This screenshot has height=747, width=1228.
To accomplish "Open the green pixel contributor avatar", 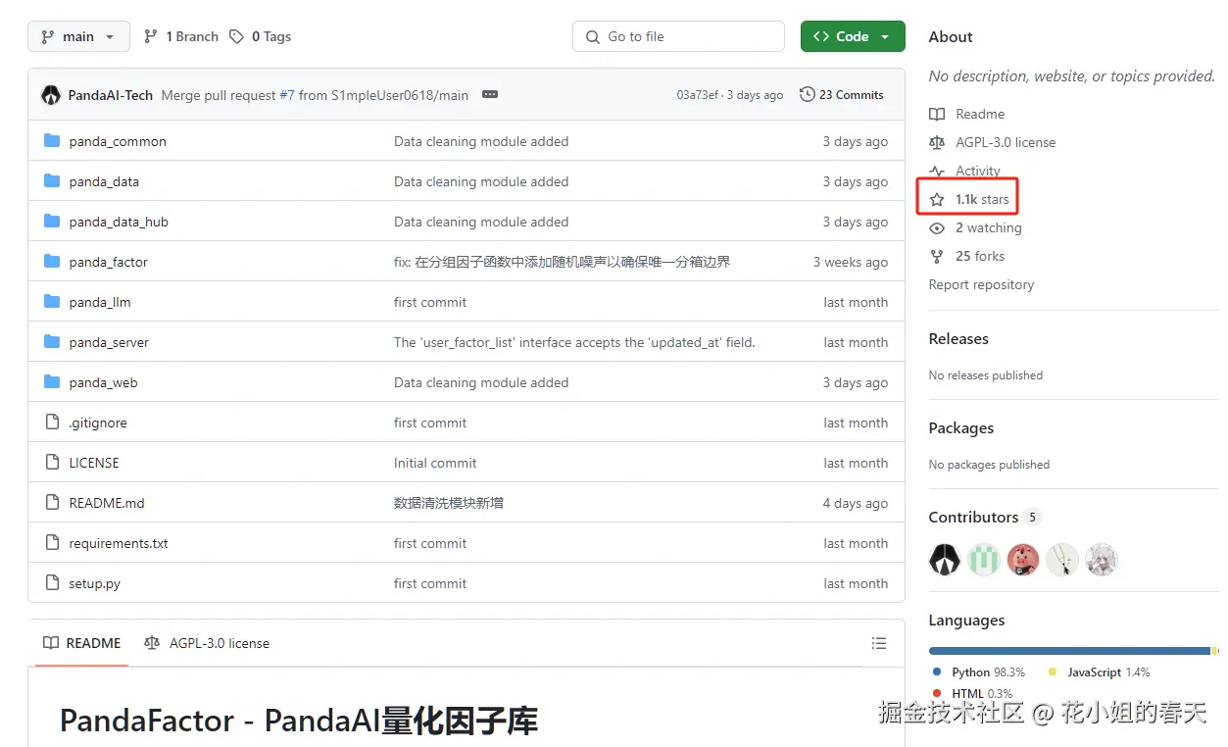I will [984, 560].
